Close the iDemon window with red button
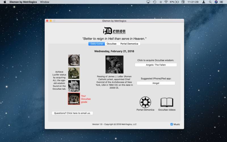Viewport: 227px width, 142px height. (47, 21)
